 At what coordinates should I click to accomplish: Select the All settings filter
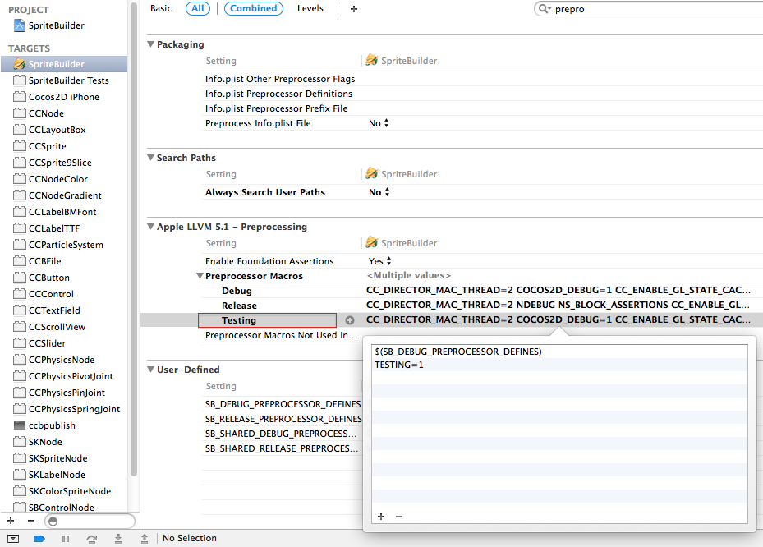(198, 8)
